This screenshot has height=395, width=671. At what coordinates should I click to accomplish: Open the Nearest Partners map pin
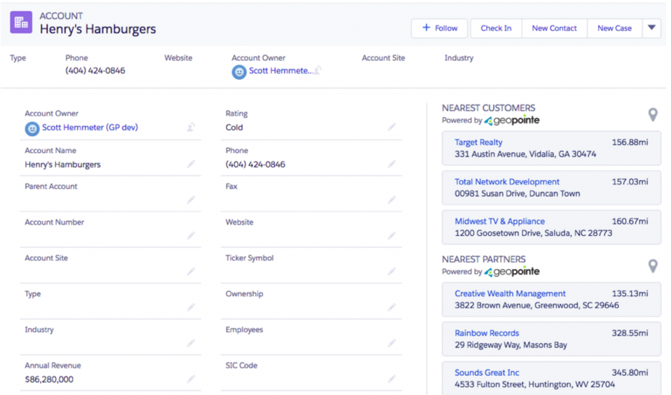(653, 266)
